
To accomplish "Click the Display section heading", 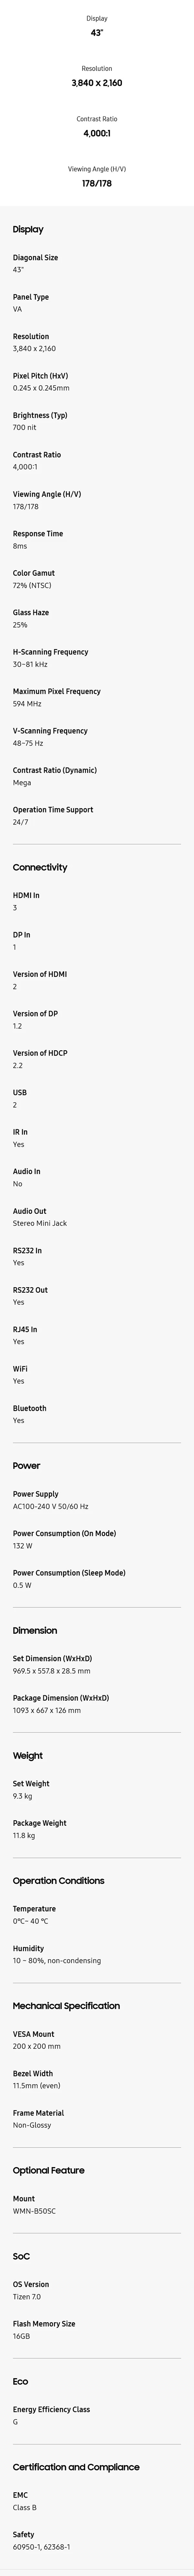I will (28, 229).
